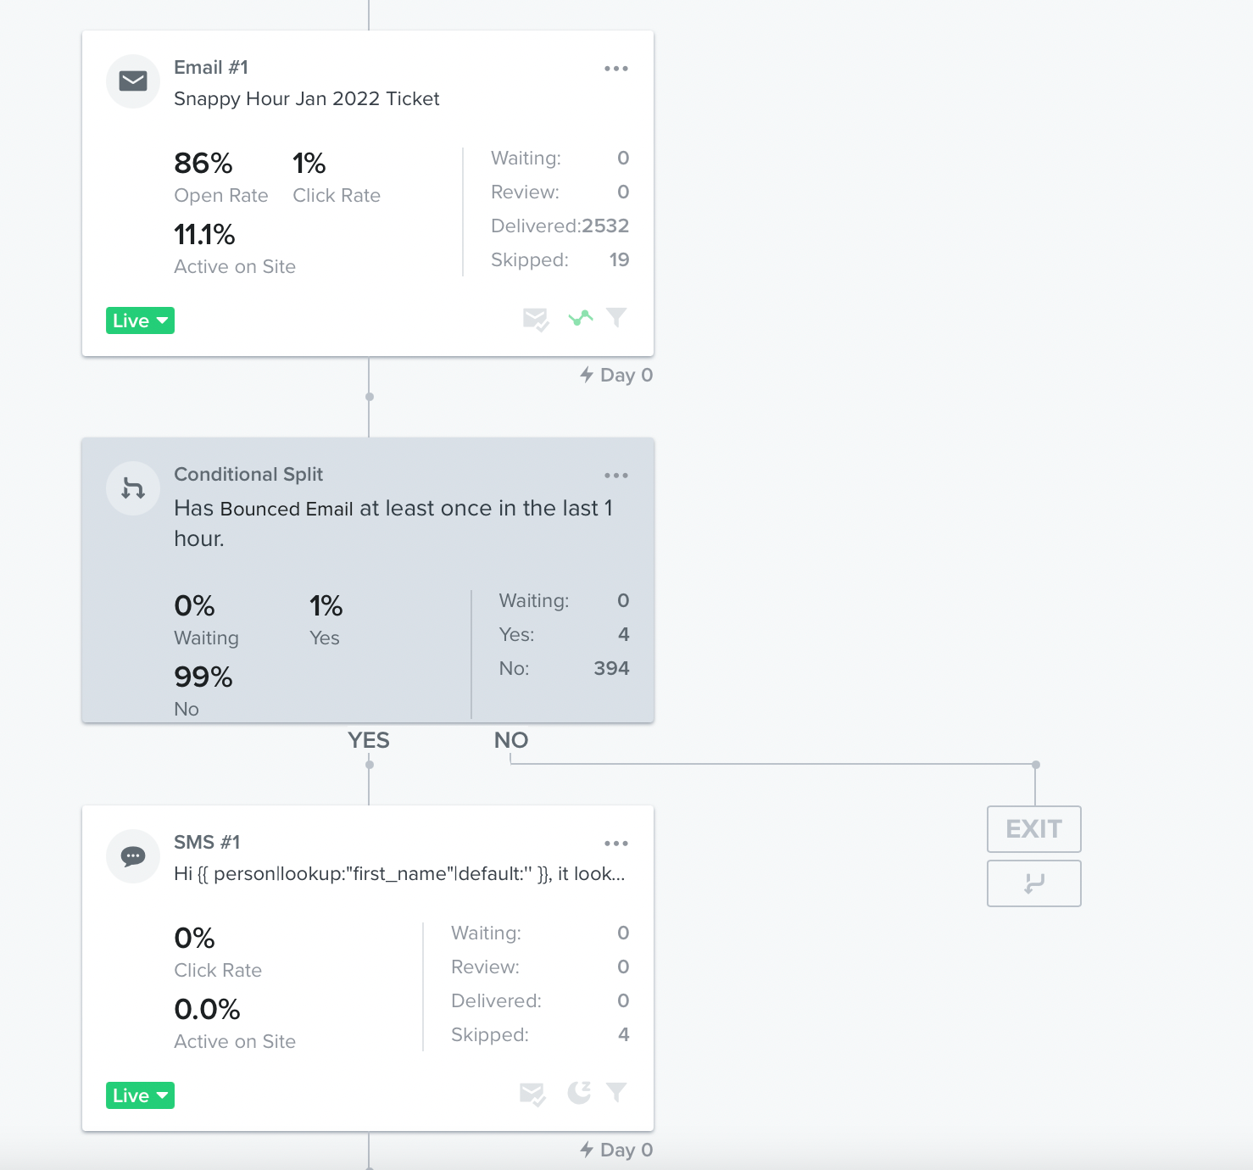Open the Live status dropdown on Email #1

140,320
